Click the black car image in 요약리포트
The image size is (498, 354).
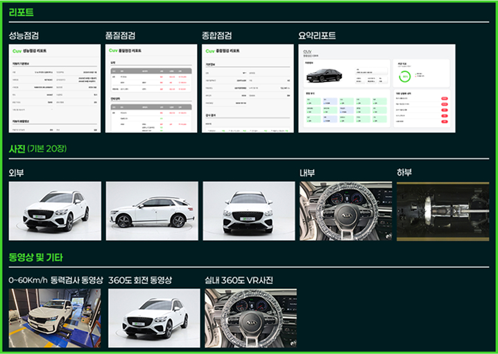[x=329, y=74]
